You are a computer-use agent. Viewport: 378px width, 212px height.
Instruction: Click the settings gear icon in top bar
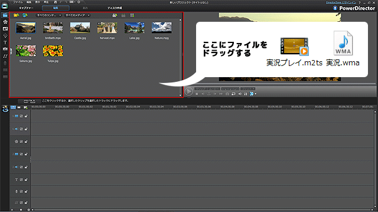point(79,2)
